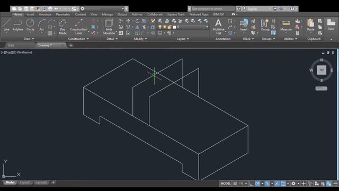Screen dimensions: 339x191
Task: Click the layer color swatch in Layers panel
Action: [174, 27]
